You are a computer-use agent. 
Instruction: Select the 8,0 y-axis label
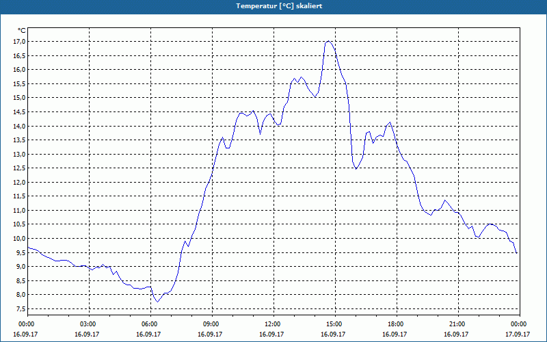[21, 295]
